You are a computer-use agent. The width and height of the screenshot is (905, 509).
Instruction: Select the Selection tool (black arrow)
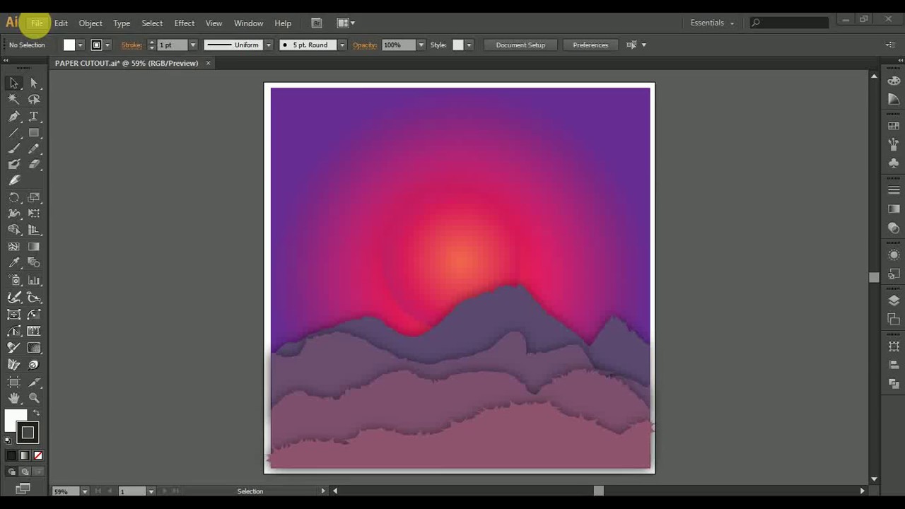pos(14,83)
